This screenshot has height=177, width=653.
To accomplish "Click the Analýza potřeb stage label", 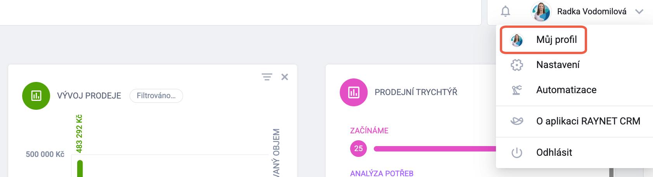I will 382,173.
